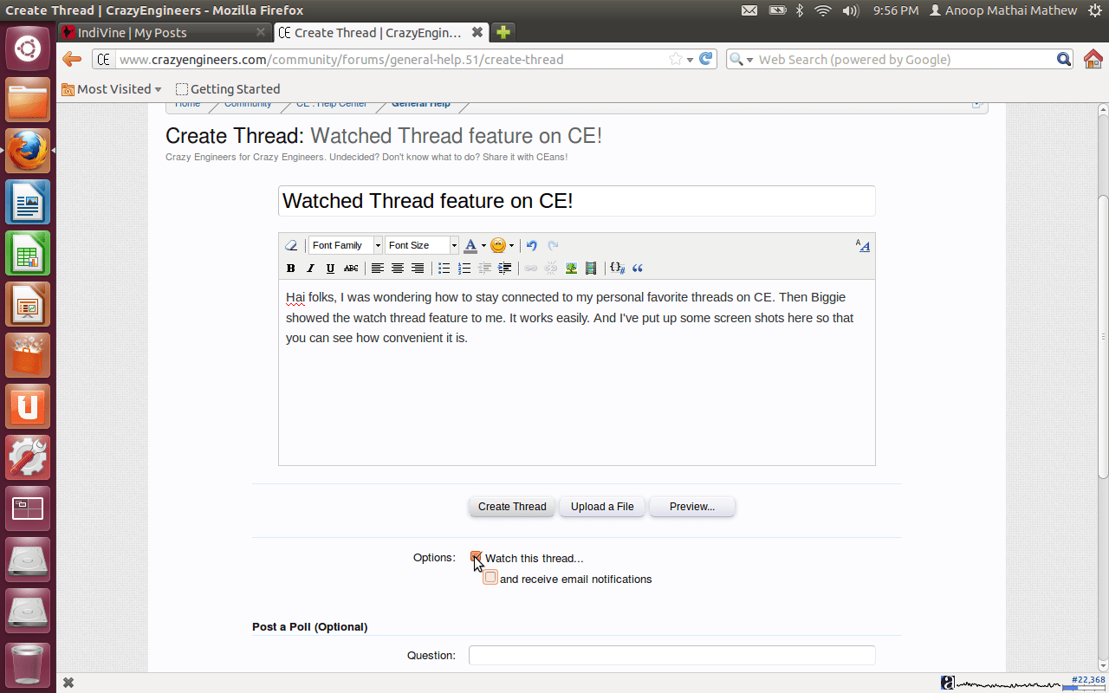Undo last edit in editor

tap(532, 246)
